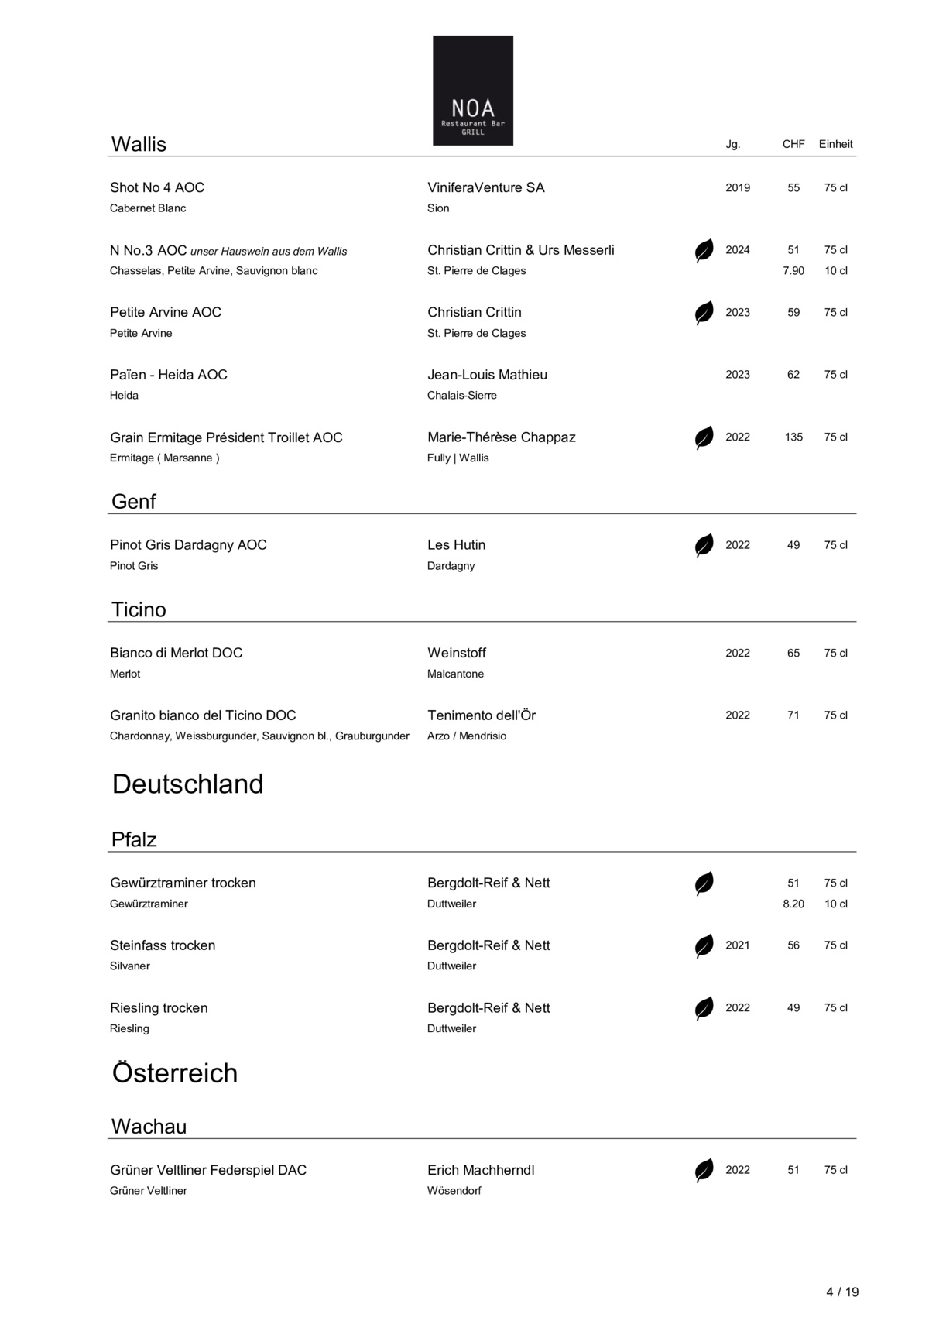946x1338 pixels.
Task: Click the Deutschland country heading
Action: point(187,784)
